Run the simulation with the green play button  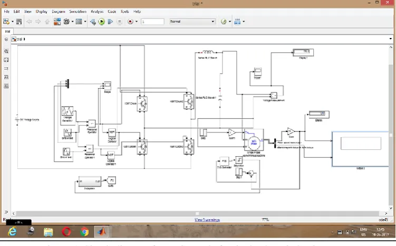coord(102,22)
